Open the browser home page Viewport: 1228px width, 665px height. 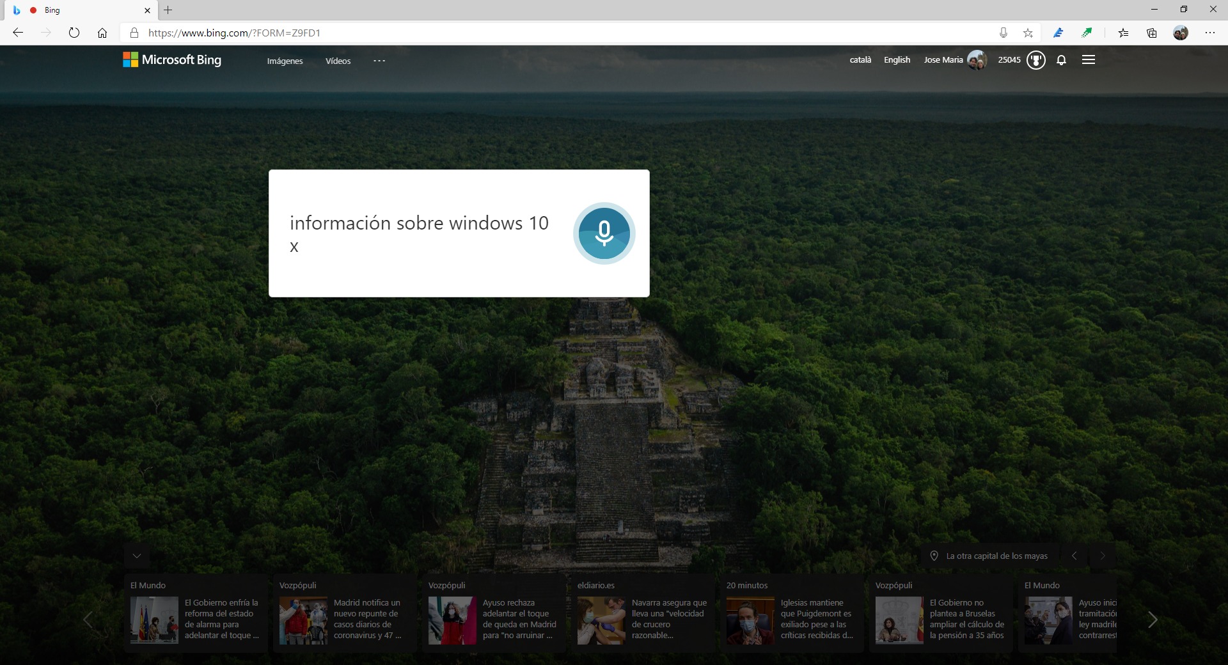[102, 33]
